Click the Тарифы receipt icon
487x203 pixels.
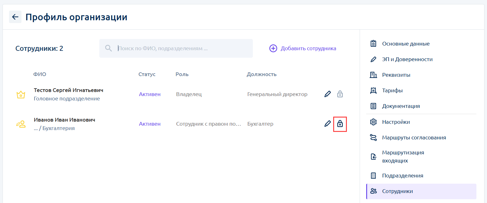(373, 90)
